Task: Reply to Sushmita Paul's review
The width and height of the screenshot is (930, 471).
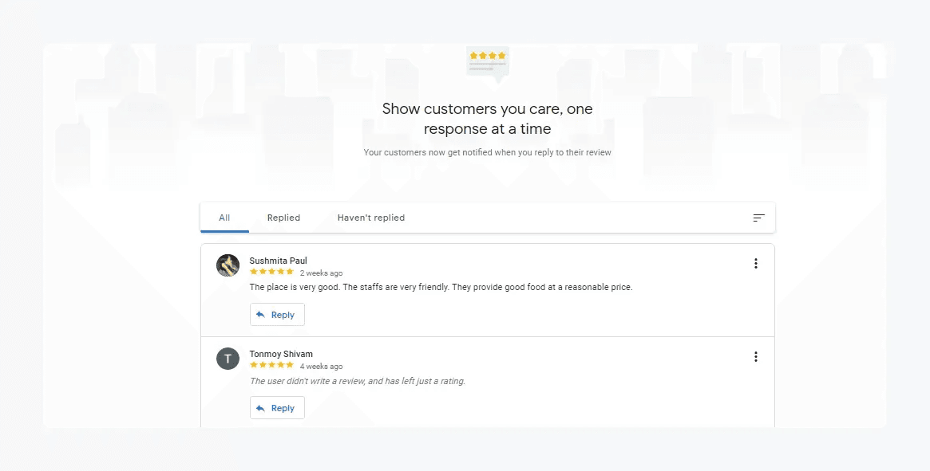Action: [276, 315]
